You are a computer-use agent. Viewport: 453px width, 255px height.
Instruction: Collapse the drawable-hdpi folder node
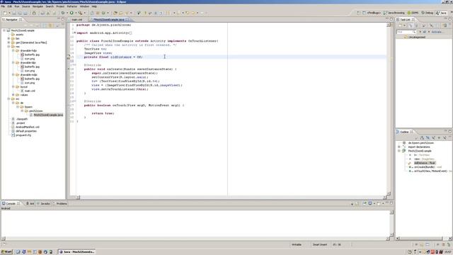tap(13, 50)
